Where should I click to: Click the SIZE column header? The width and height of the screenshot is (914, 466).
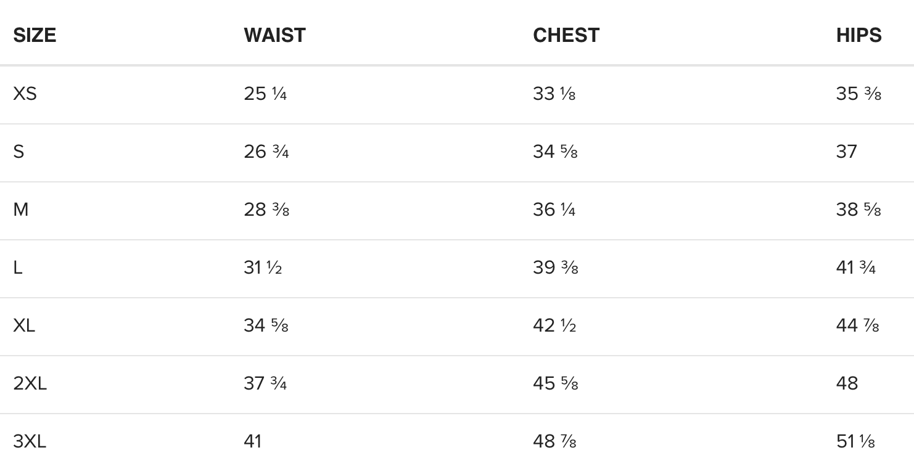point(35,35)
